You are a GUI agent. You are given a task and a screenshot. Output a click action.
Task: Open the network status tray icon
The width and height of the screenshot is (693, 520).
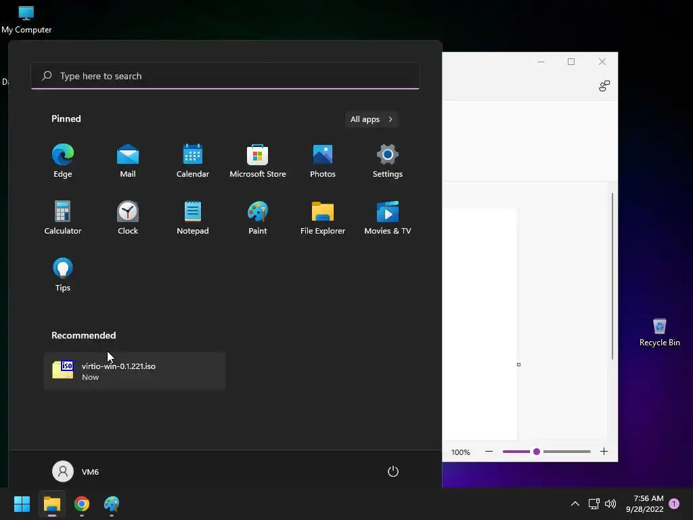(x=594, y=504)
